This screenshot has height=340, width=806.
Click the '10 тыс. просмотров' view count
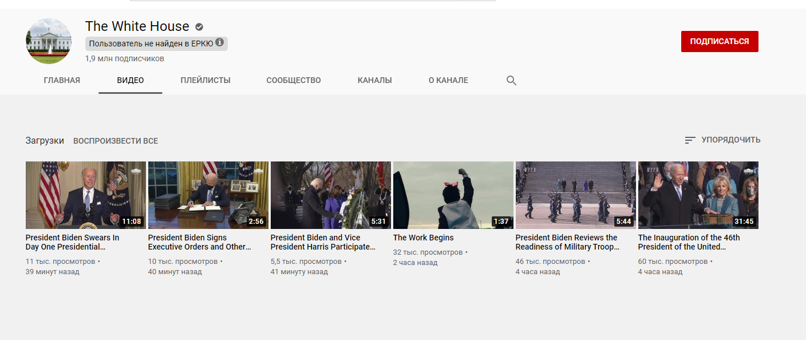(183, 262)
